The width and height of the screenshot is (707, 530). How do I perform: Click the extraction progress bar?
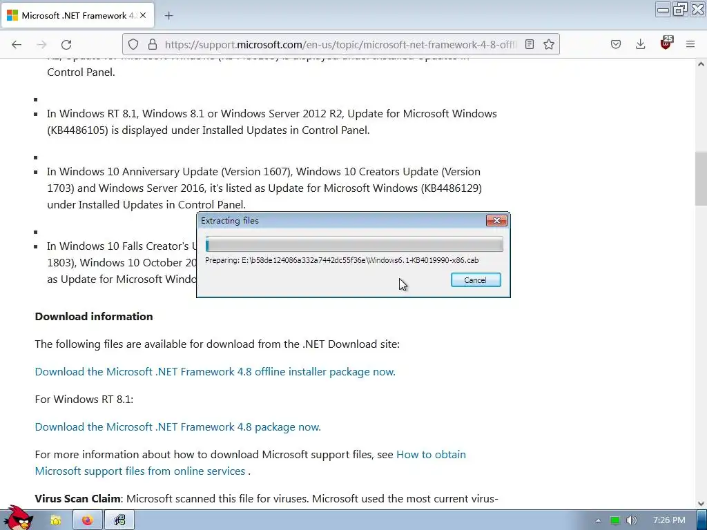point(354,244)
